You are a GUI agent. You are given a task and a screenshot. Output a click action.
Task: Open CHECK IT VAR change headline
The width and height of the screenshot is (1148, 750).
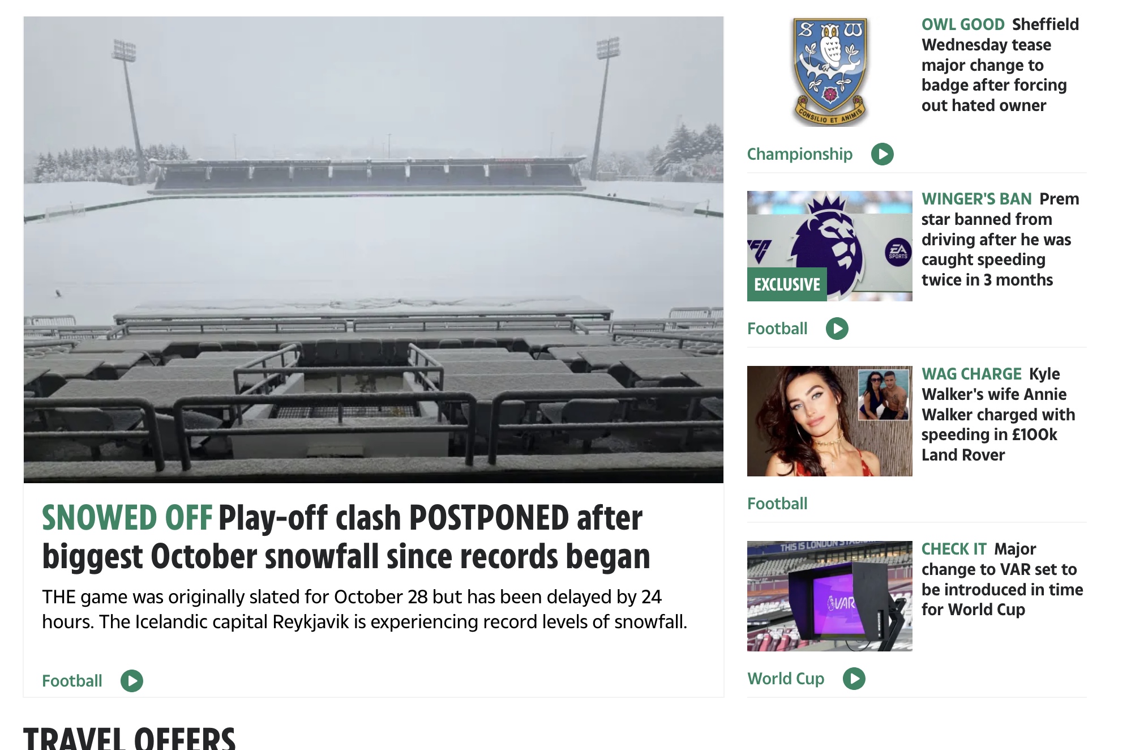click(x=1002, y=579)
